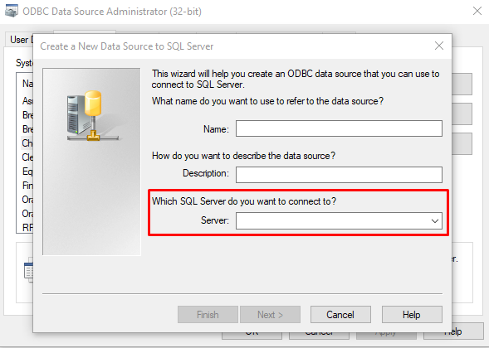The image size is (489, 348).
Task: Close the ODBC Data Source Administrator window
Action: 477,12
